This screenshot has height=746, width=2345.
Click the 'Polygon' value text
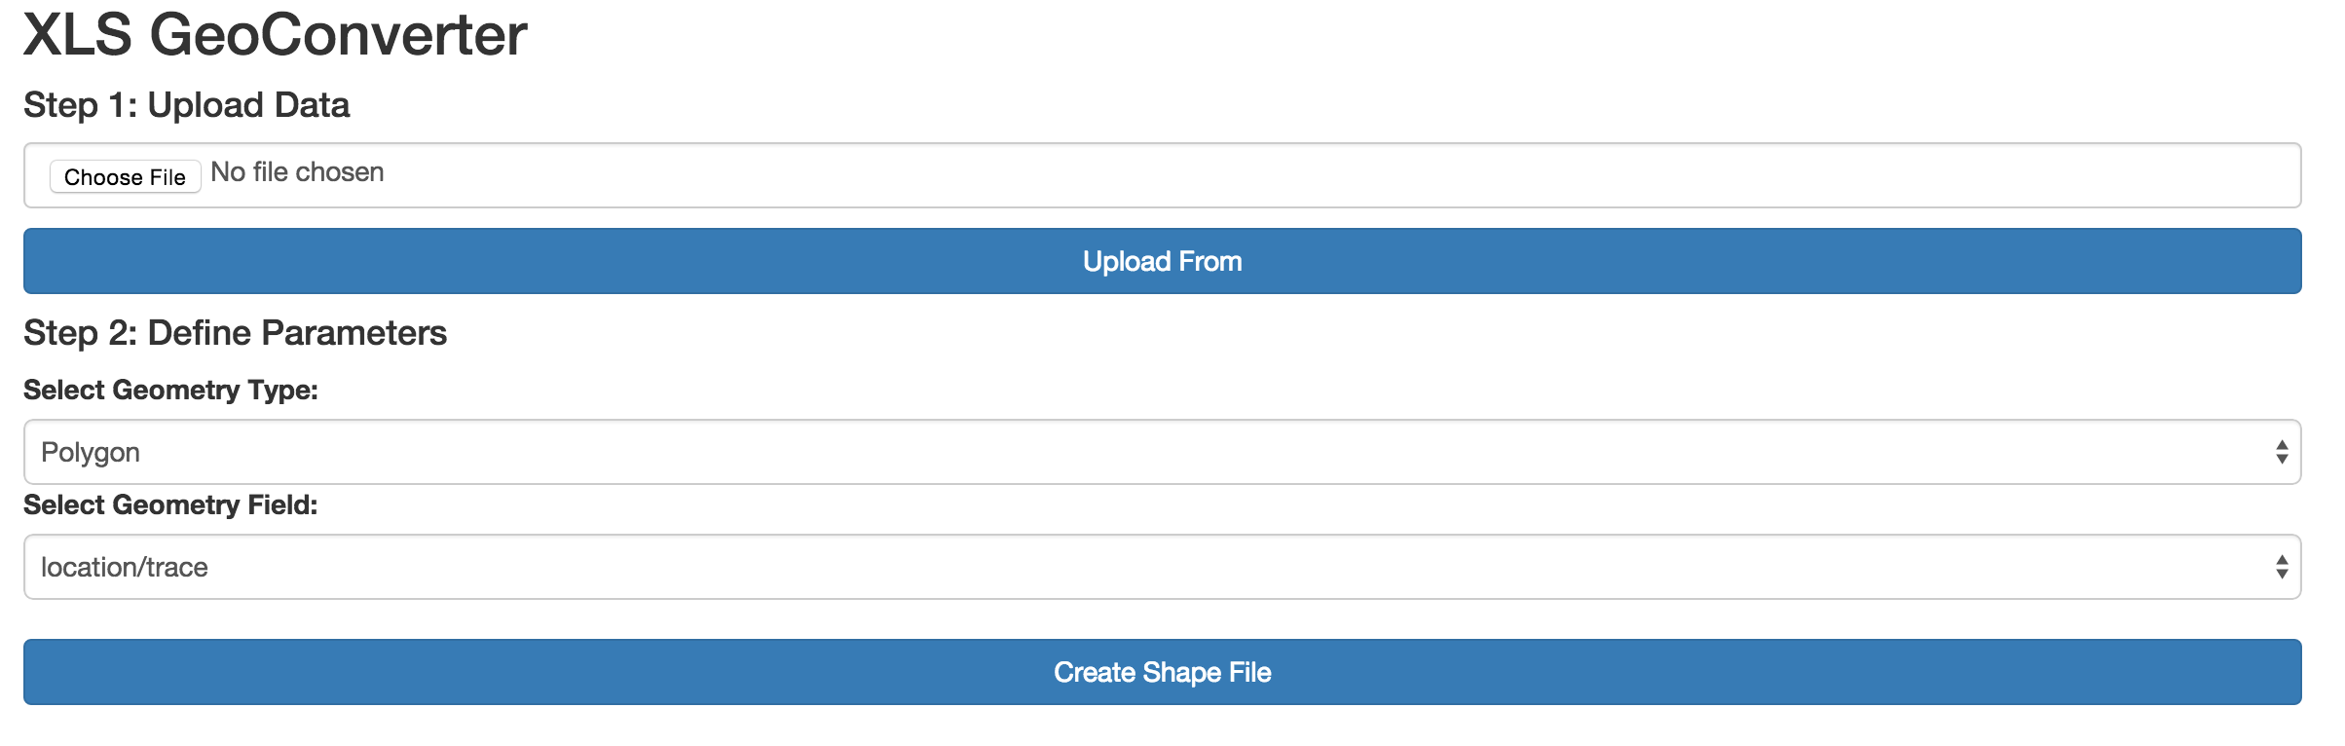[x=91, y=453]
